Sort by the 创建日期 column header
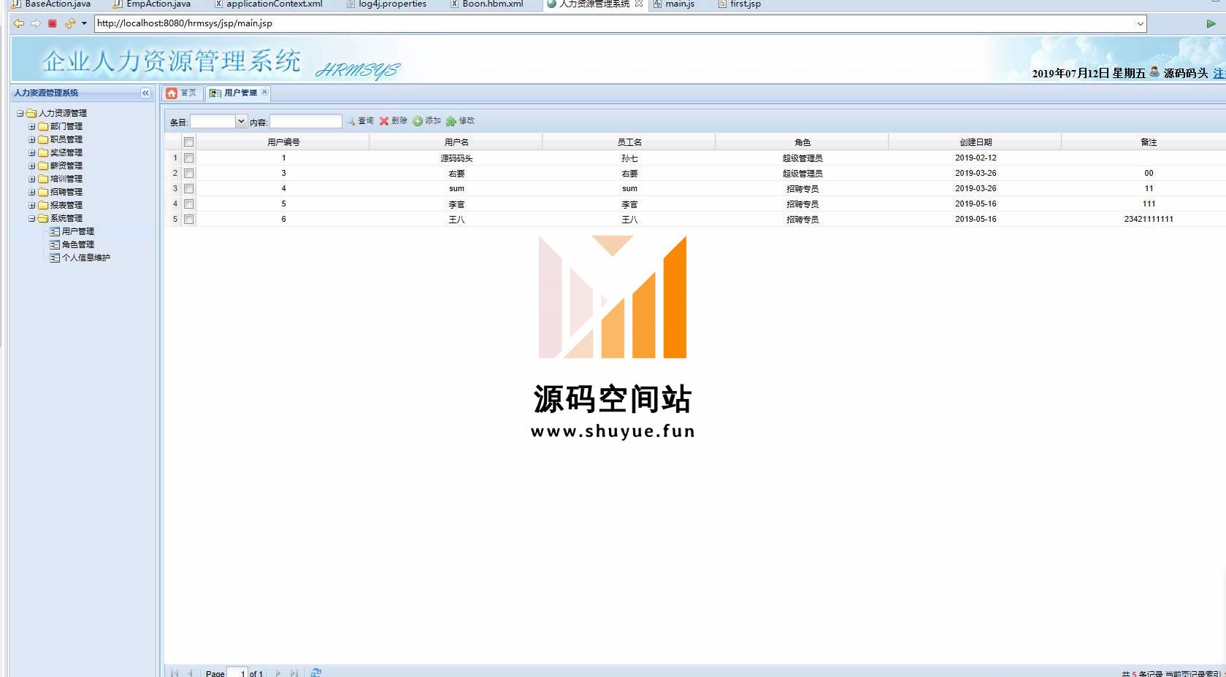Screen dimensions: 1226x677 coord(976,142)
